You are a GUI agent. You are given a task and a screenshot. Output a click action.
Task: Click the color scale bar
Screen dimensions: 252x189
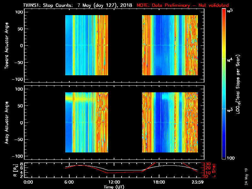pos(224,84)
